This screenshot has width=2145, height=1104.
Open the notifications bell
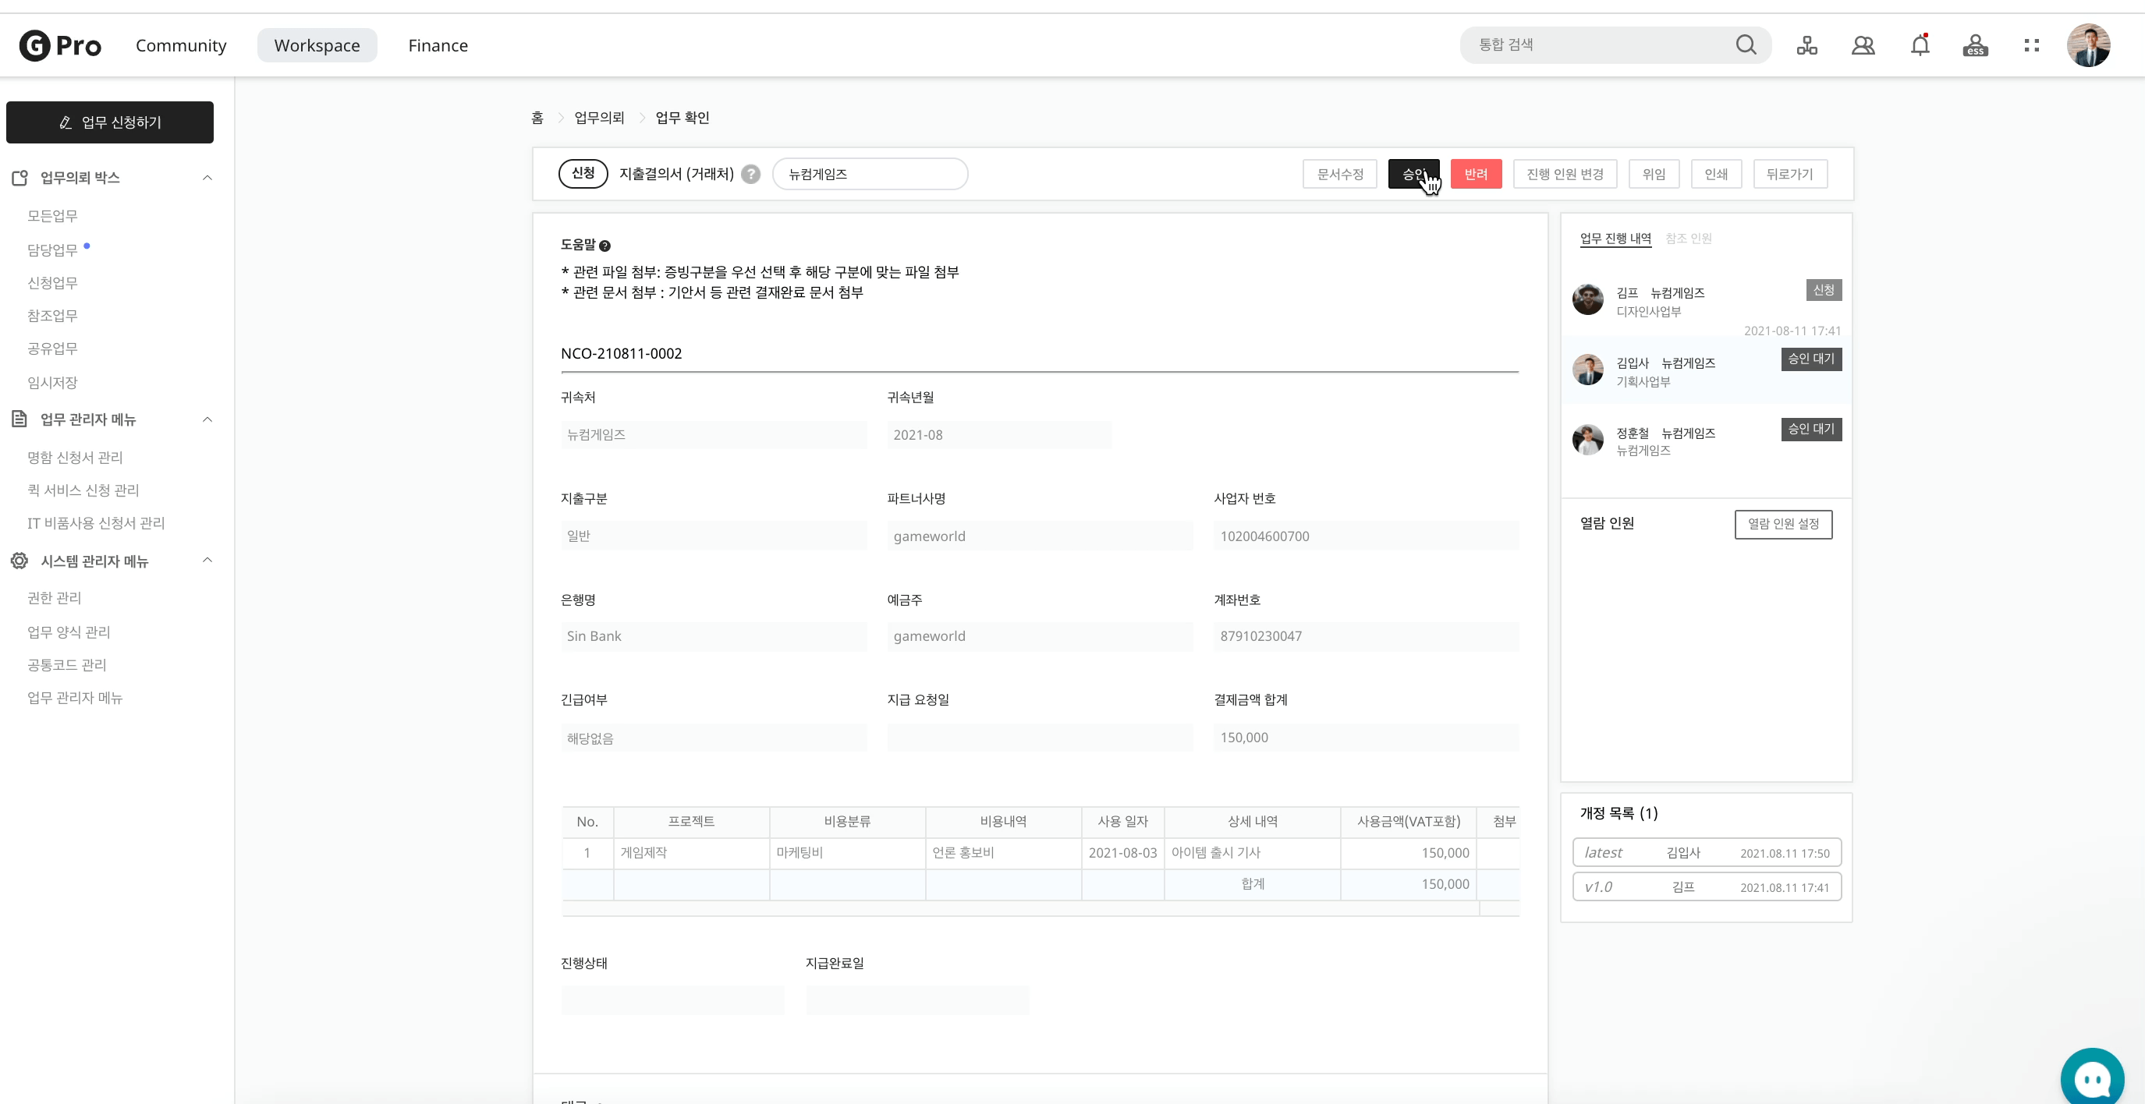click(1920, 45)
